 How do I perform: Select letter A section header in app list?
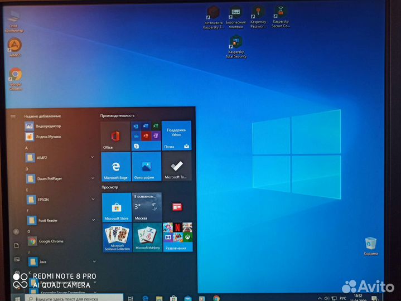tap(26, 148)
